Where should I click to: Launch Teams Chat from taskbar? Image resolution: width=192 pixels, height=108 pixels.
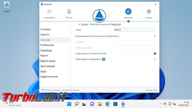click(92, 104)
